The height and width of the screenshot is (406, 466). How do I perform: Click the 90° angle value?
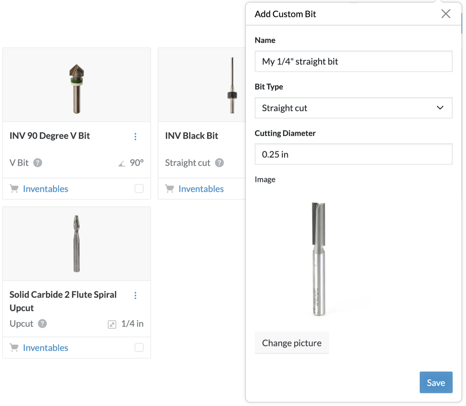point(137,163)
